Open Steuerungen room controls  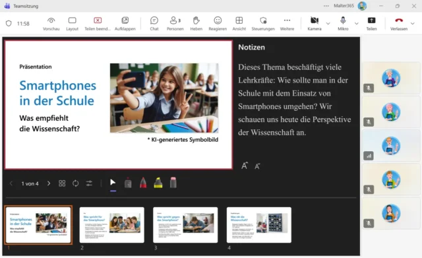coord(263,24)
